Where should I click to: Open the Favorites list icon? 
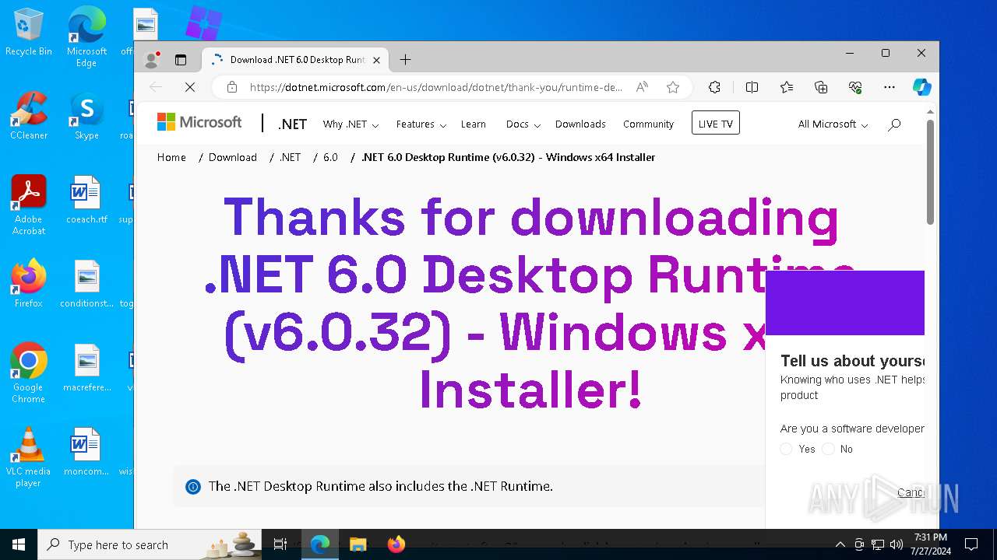787,87
